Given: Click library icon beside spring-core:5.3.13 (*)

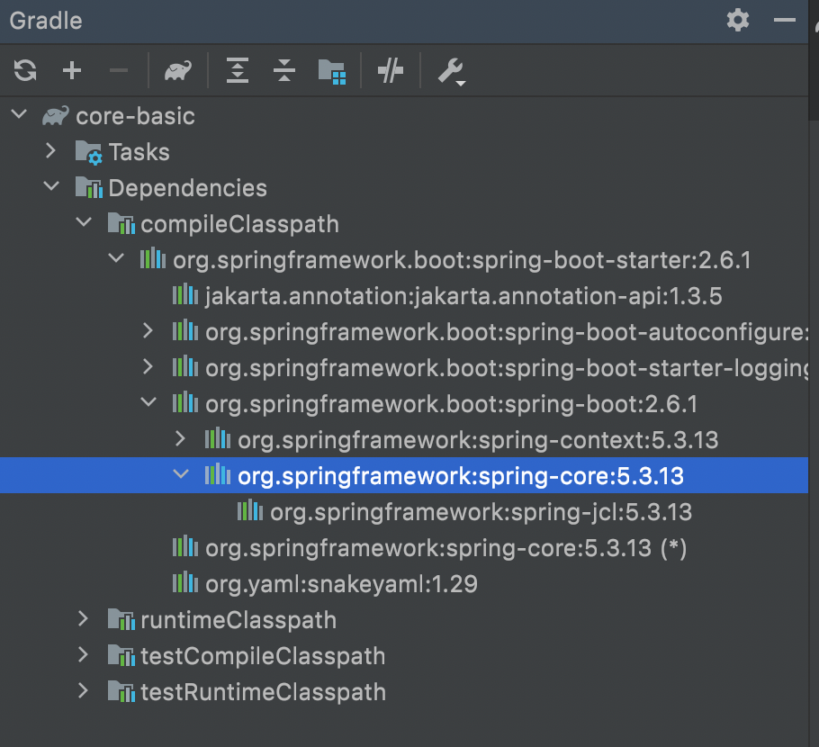Looking at the screenshot, I should tap(184, 546).
